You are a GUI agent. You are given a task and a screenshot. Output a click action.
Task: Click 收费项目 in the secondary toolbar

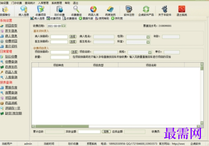point(53,19)
